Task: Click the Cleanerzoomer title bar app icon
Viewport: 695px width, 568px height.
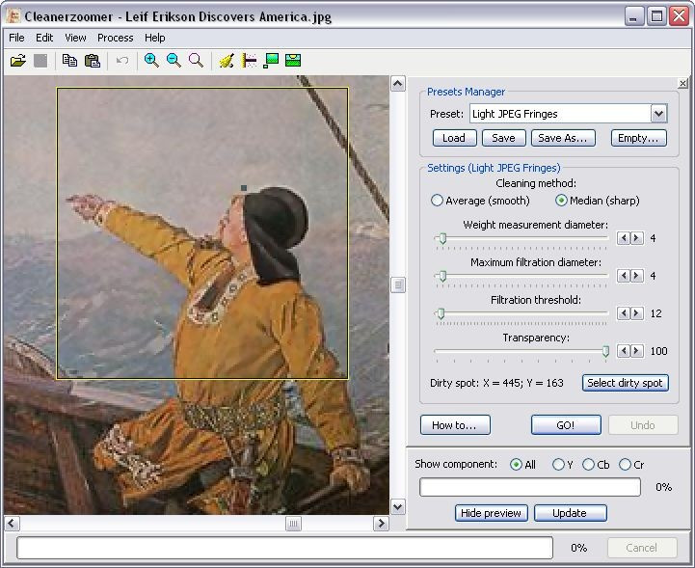Action: pos(13,16)
